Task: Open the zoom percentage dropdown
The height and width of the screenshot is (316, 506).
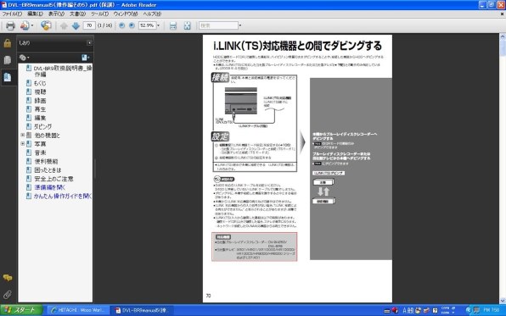Action: [158, 25]
